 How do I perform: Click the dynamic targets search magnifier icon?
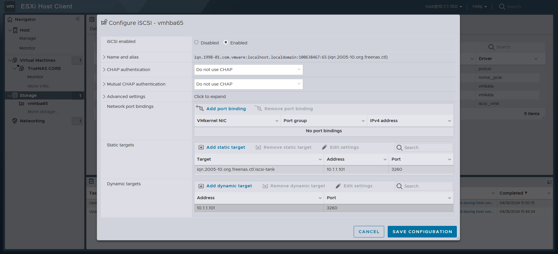click(x=400, y=186)
